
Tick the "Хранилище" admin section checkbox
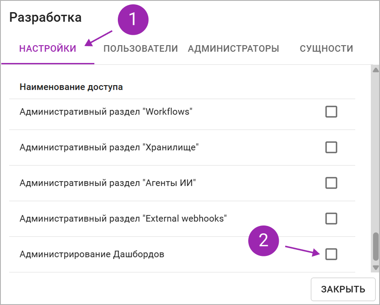[x=331, y=147]
